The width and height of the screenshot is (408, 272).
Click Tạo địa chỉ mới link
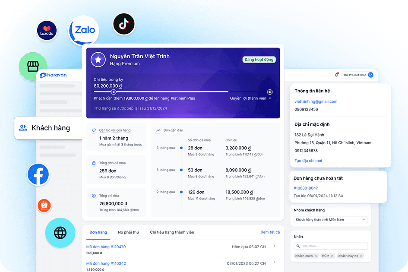(308, 161)
